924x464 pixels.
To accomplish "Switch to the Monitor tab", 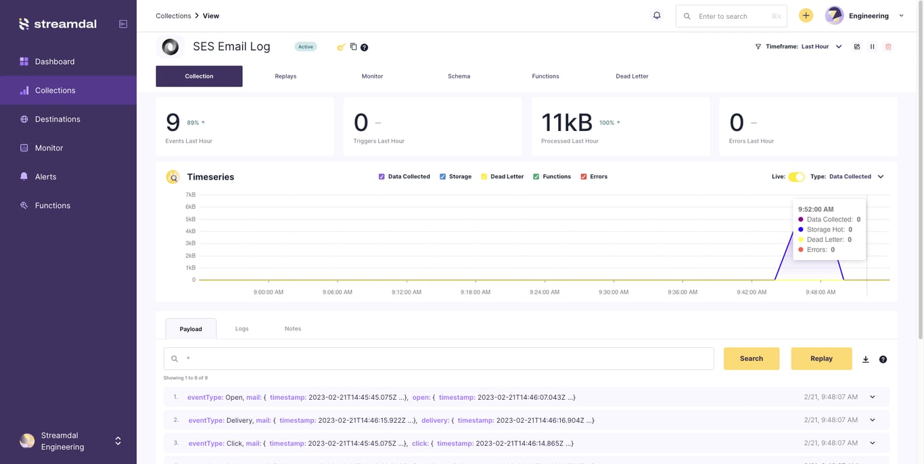I will pyautogui.click(x=372, y=76).
